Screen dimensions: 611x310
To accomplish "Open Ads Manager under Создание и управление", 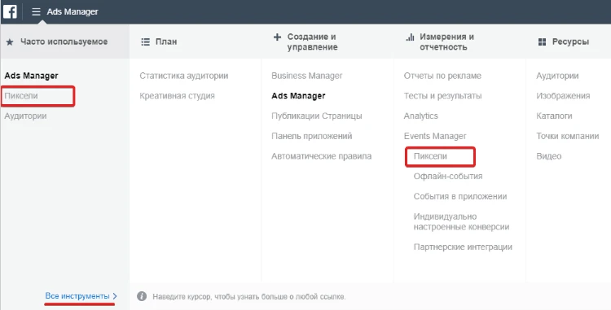I will [298, 96].
